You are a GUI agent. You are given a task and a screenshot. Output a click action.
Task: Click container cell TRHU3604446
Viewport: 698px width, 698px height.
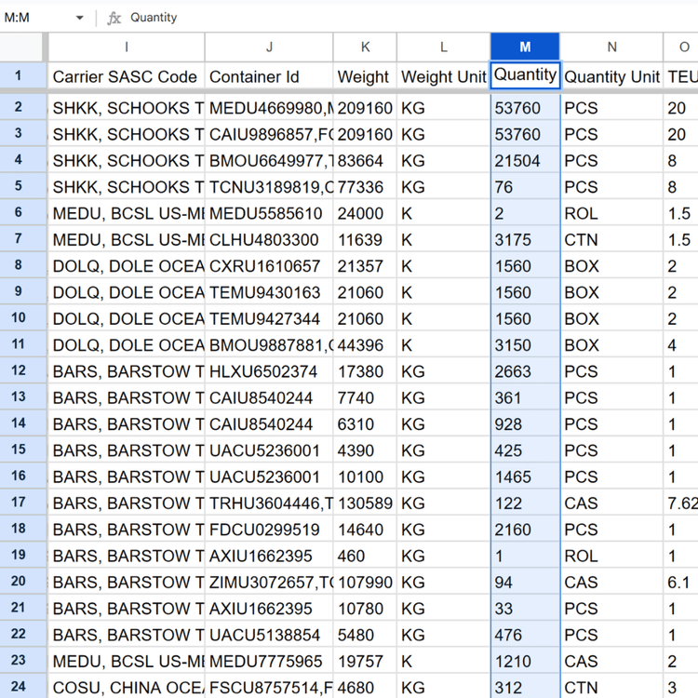[x=269, y=503]
